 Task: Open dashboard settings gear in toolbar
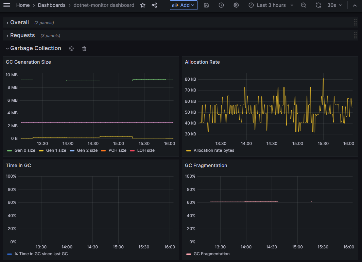coord(236,5)
